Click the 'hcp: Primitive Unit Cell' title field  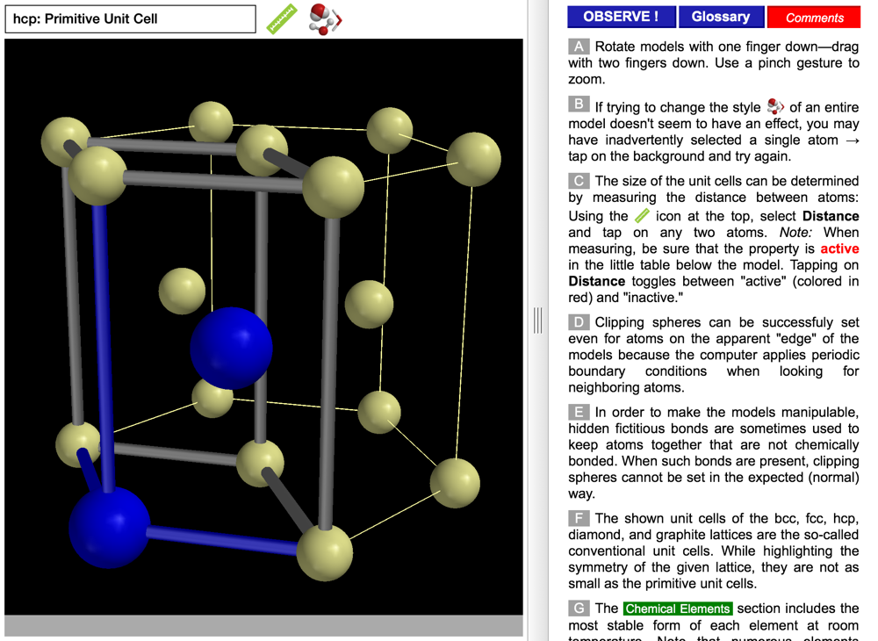(x=130, y=18)
